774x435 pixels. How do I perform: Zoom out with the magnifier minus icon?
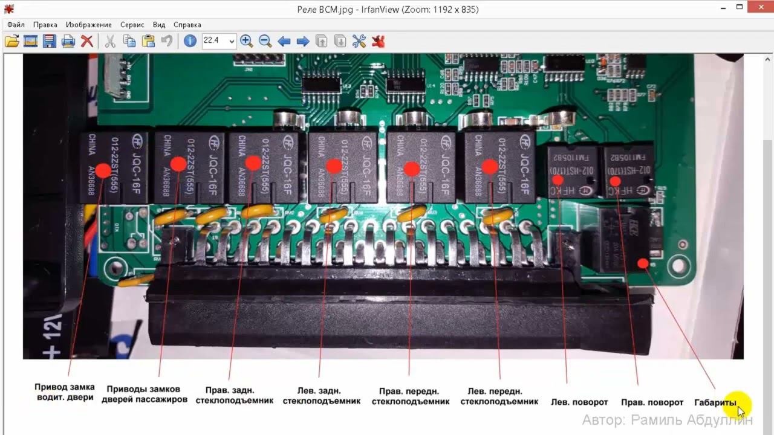click(x=265, y=41)
